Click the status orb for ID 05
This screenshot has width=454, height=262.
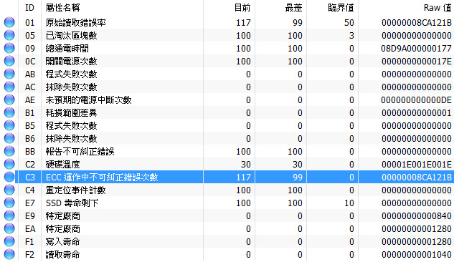[9, 35]
